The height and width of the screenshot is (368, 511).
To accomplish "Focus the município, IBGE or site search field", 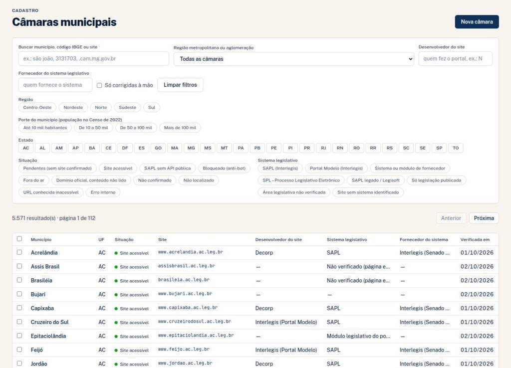I will 93,59.
